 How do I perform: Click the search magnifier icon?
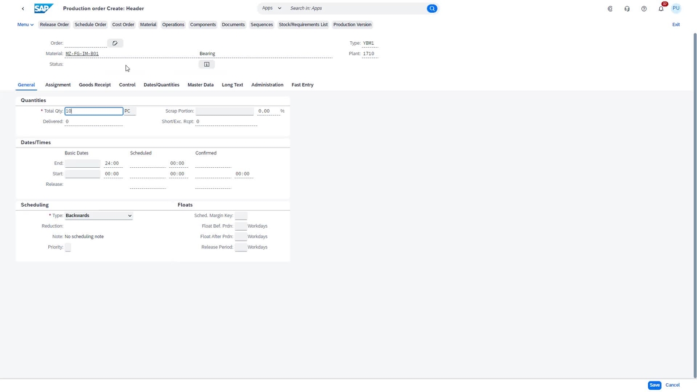(432, 8)
